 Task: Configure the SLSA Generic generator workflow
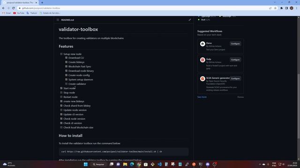point(235,78)
